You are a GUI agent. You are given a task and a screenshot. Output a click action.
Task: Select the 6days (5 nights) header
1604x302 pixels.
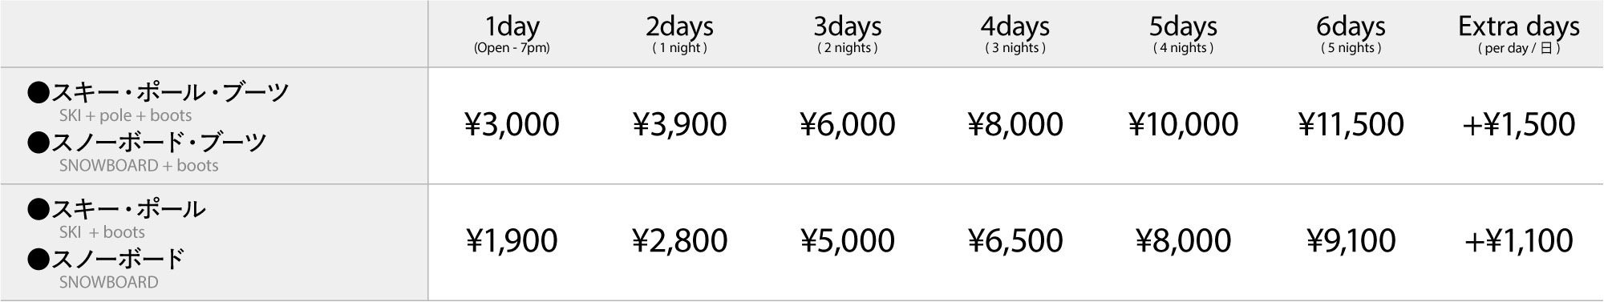[1351, 34]
